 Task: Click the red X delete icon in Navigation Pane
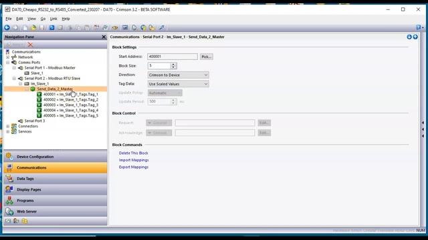(x=30, y=45)
